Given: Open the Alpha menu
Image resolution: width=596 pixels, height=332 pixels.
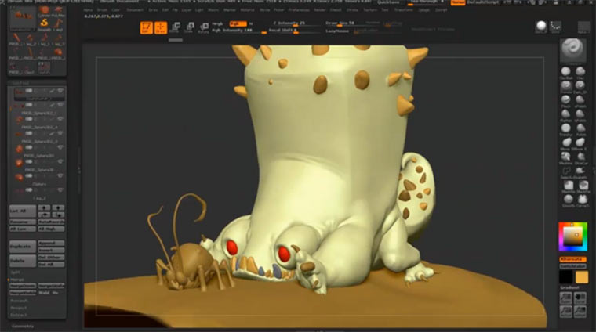Looking at the screenshot, I should 88,10.
